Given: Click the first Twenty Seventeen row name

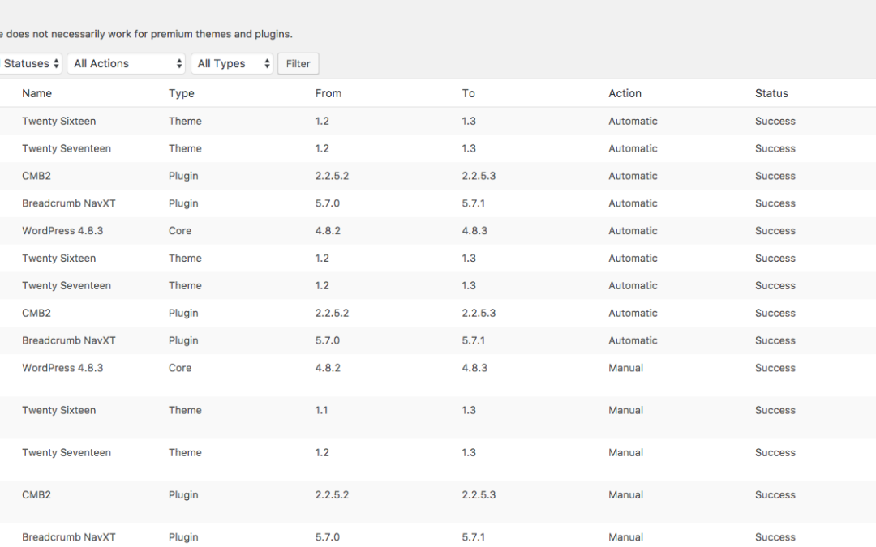Looking at the screenshot, I should (67, 148).
